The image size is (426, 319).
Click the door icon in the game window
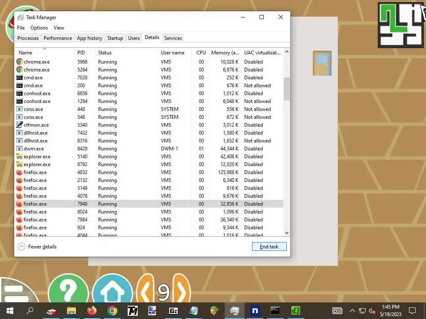point(322,63)
